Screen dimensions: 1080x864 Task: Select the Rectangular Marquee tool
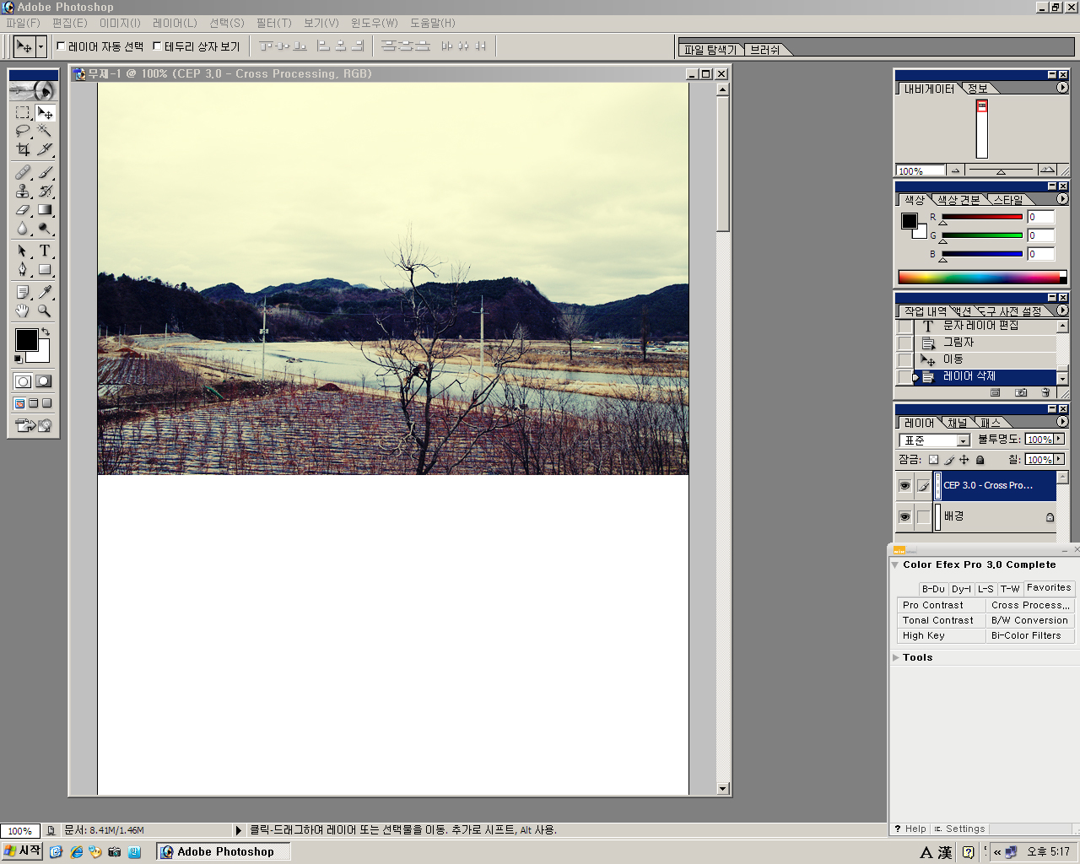point(23,112)
